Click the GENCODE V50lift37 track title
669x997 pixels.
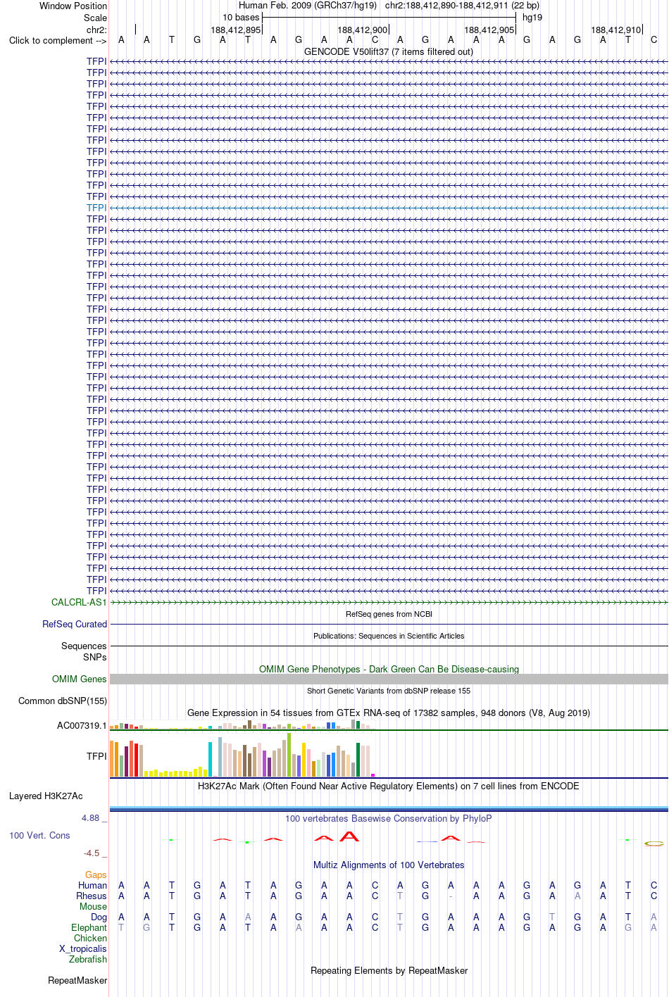click(x=389, y=51)
